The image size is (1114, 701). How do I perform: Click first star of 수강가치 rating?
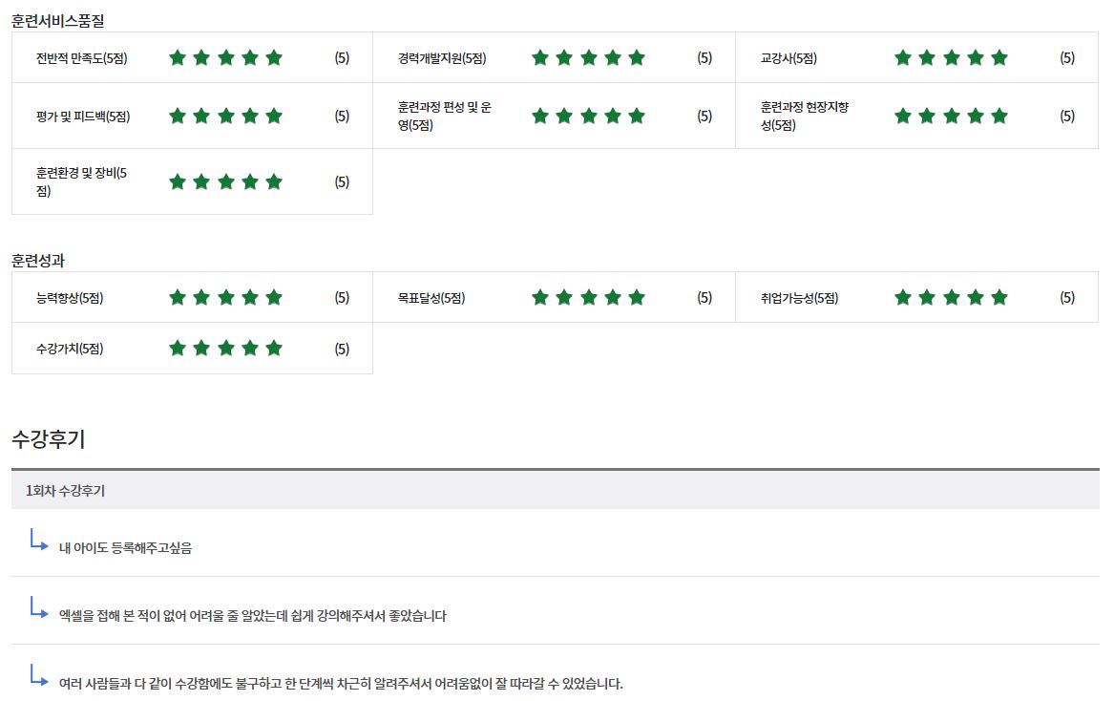click(178, 349)
